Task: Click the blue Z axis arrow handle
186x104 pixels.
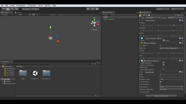Action: pyautogui.click(x=58, y=36)
